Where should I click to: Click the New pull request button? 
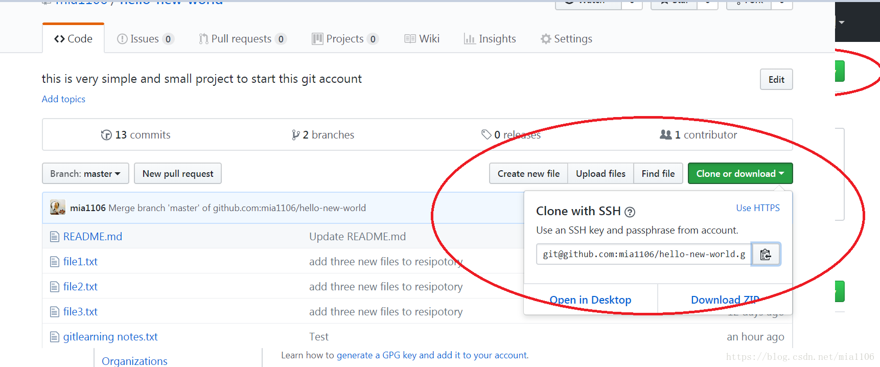click(178, 173)
